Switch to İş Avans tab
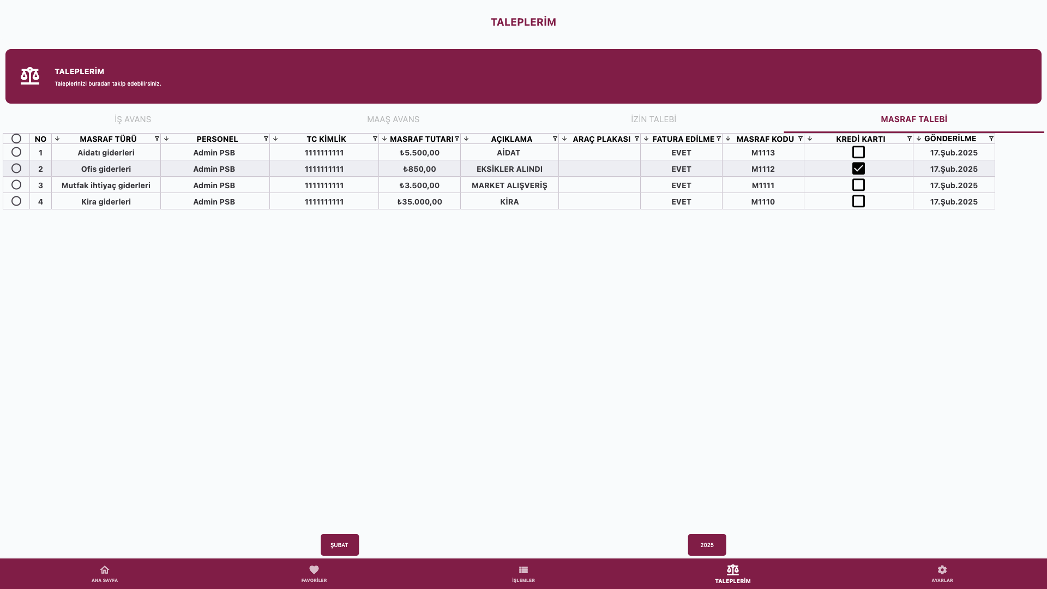1047x589 pixels. click(133, 119)
